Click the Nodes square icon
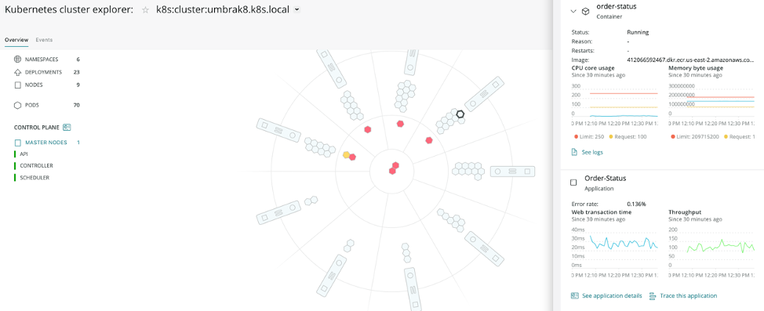The height and width of the screenshot is (311, 764). [x=17, y=85]
